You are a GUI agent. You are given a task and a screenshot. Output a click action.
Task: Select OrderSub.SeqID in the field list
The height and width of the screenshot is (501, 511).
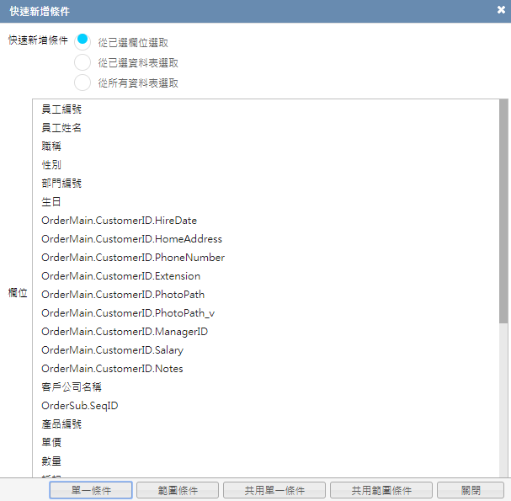80,406
